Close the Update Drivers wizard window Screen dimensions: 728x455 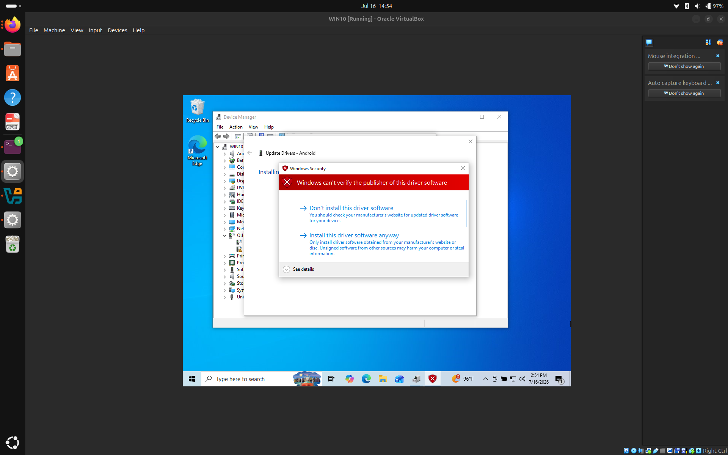tap(471, 141)
